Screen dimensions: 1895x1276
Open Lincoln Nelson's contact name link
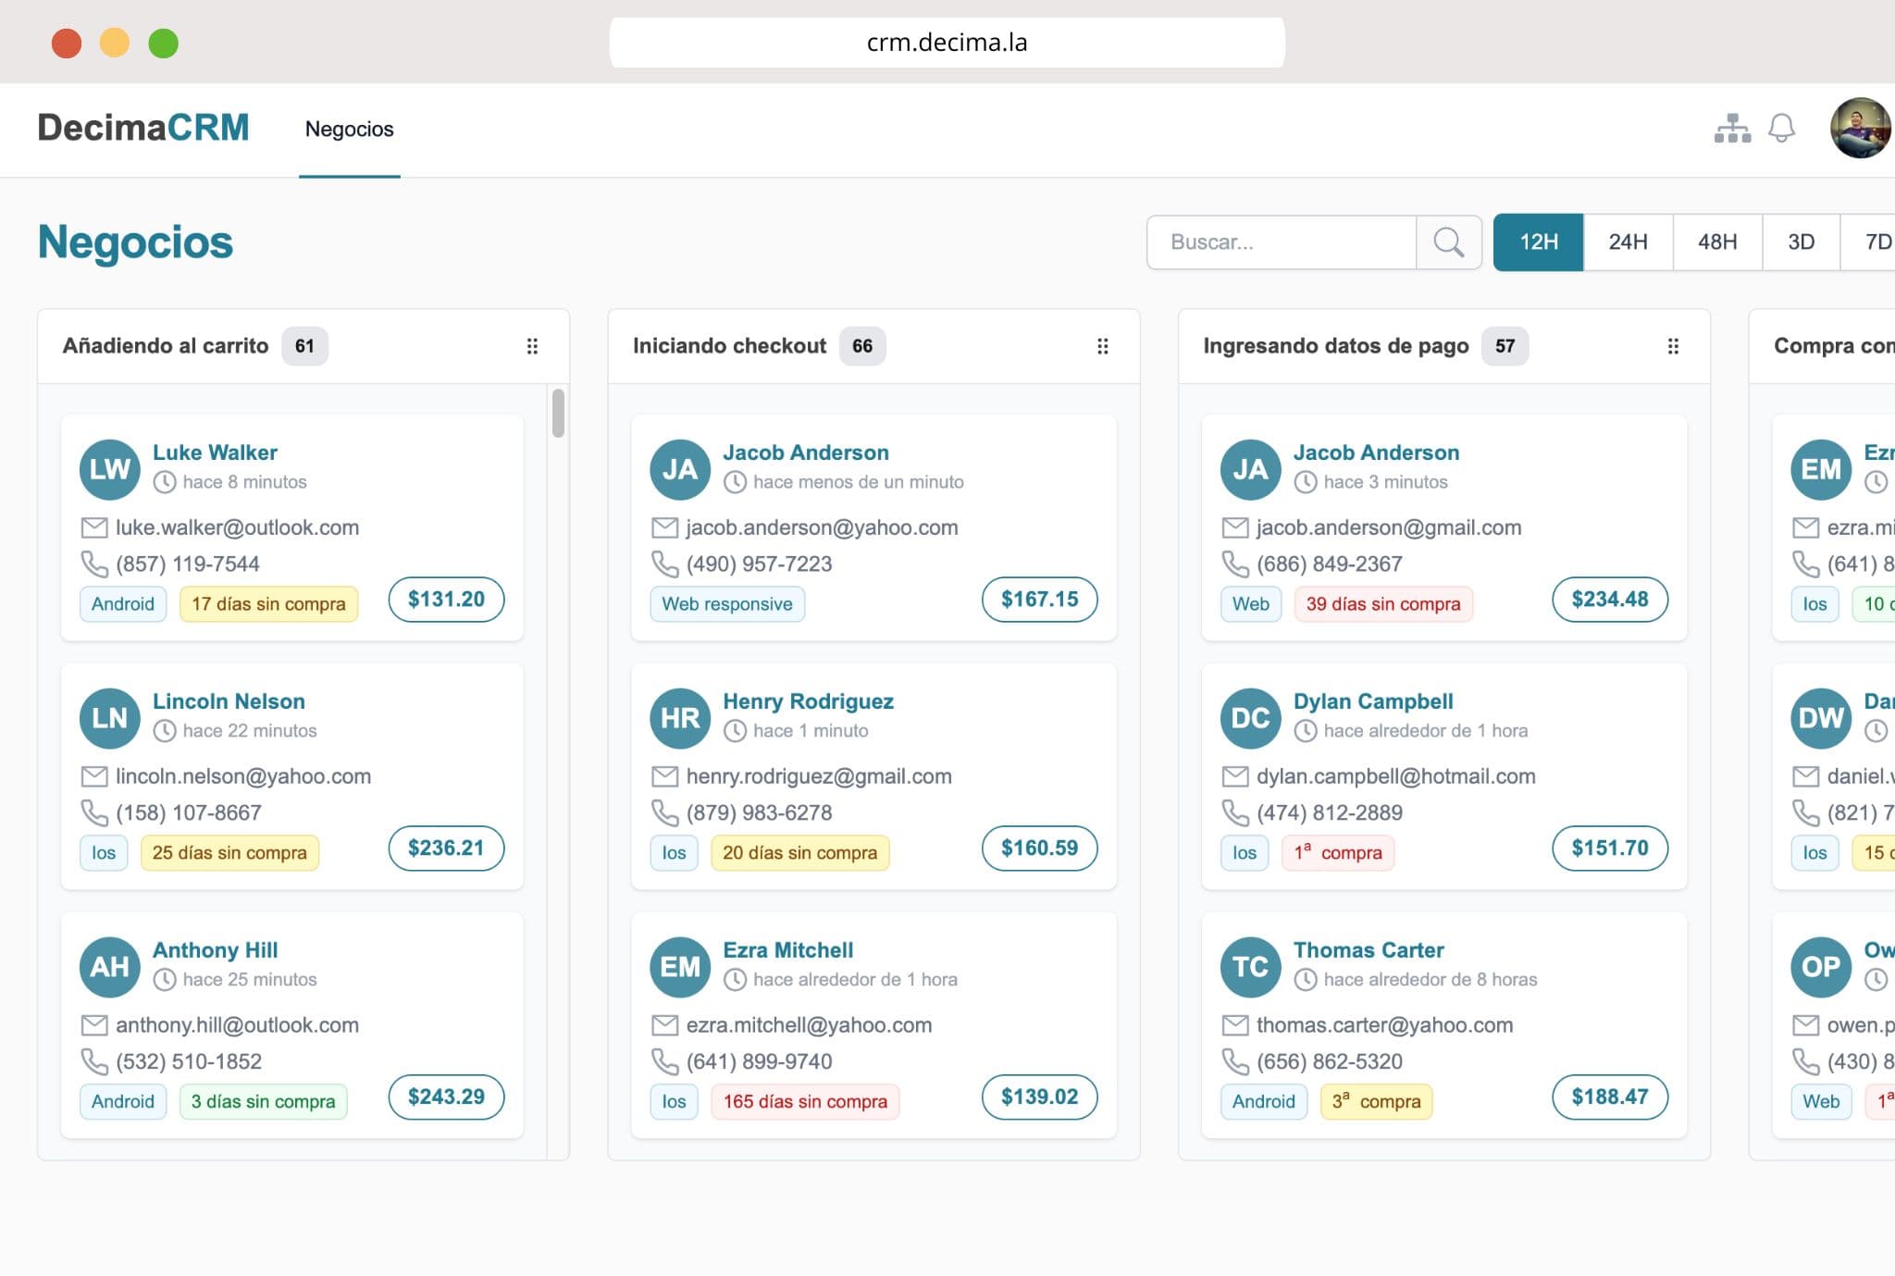229,701
